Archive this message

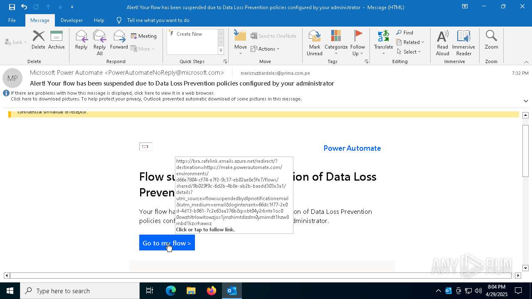(57, 41)
